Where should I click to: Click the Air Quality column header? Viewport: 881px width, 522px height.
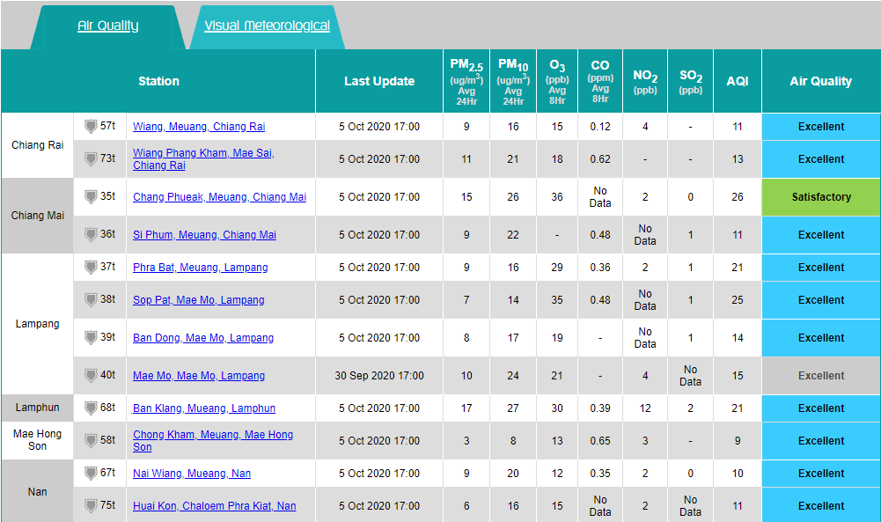click(821, 81)
